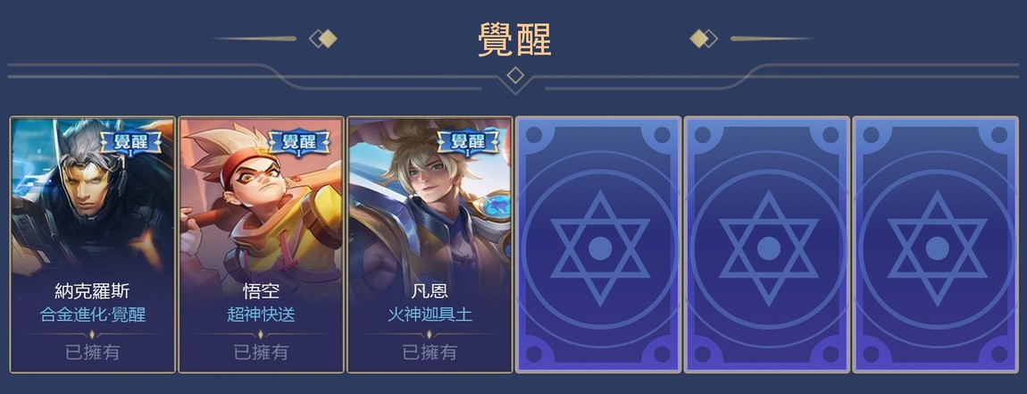Image resolution: width=1027 pixels, height=394 pixels.
Task: Click the diamond ornament left of the 覺醒 title
Action: click(x=323, y=38)
